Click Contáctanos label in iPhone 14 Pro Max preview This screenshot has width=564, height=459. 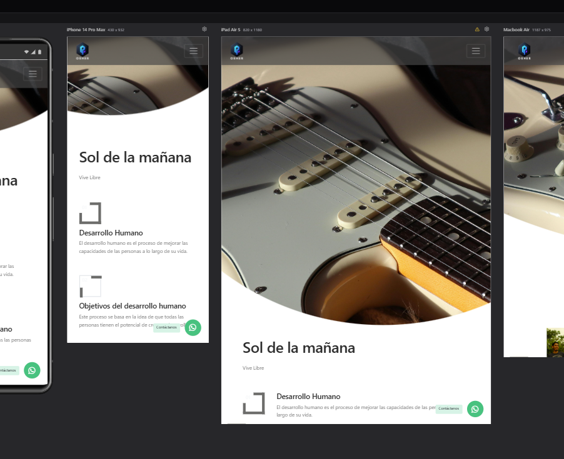coord(166,328)
